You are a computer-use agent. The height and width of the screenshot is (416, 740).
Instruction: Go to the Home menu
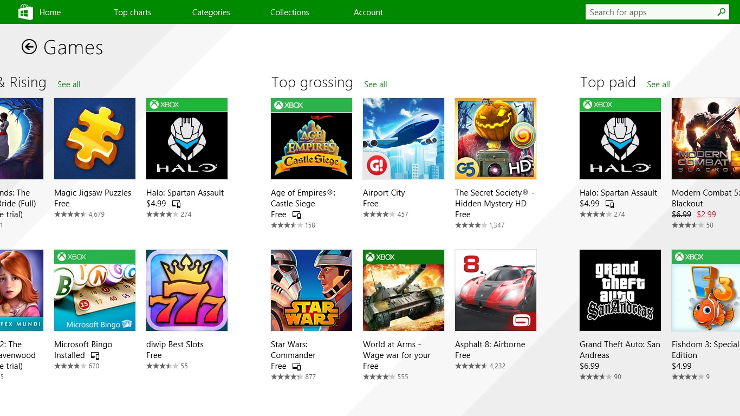click(50, 12)
